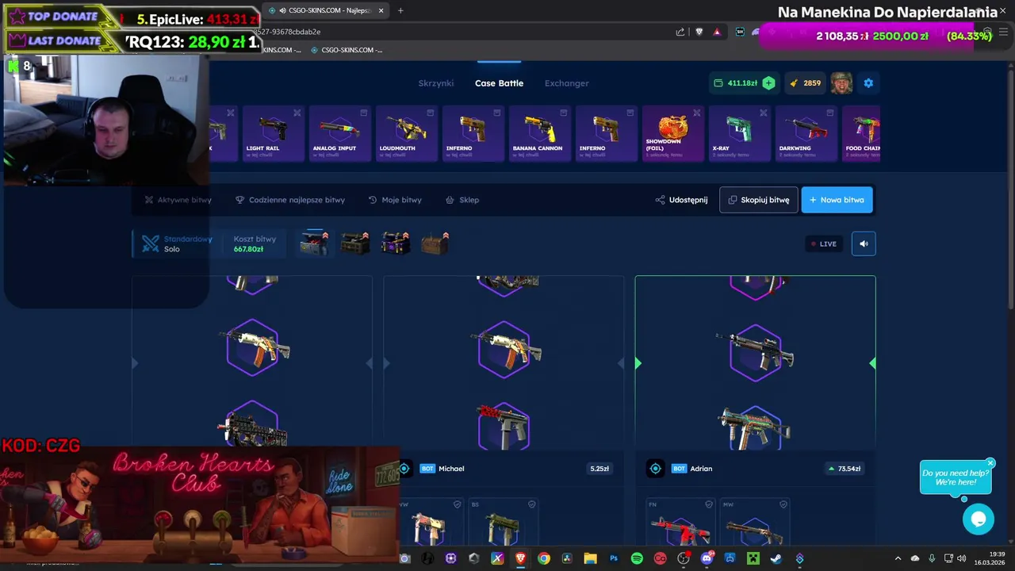The image size is (1015, 571).
Task: Mute the battle sound speaker
Action: pyautogui.click(x=864, y=243)
